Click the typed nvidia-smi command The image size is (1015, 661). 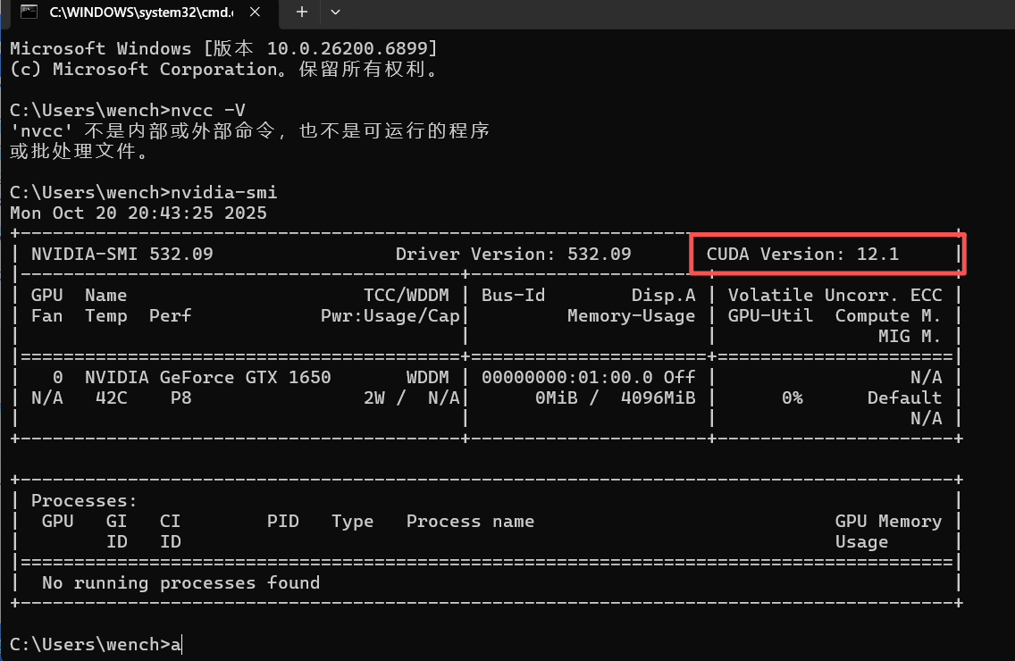click(225, 193)
